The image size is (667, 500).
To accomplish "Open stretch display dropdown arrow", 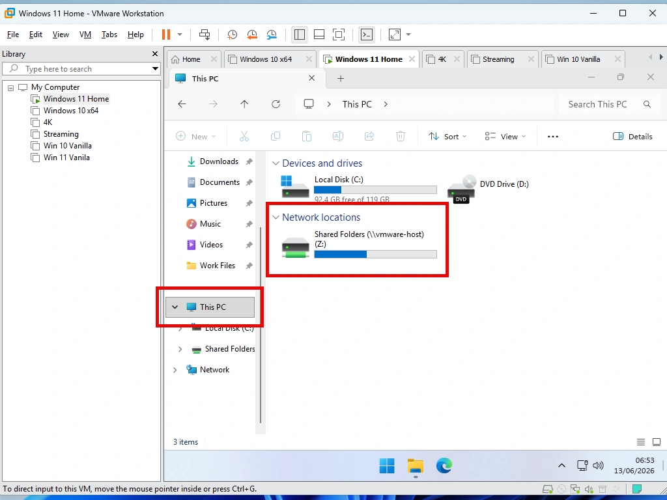I will tap(408, 35).
